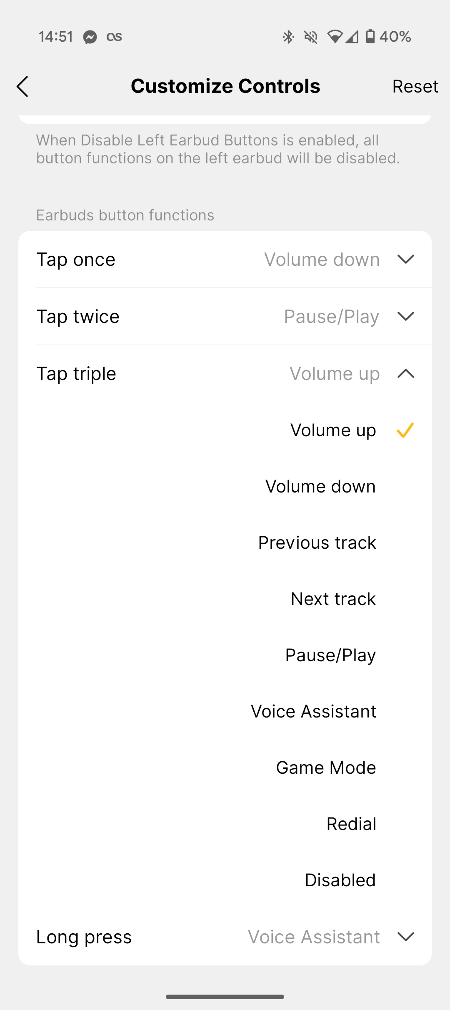Choose the Game Mode option
This screenshot has width=450, height=1010.
point(326,767)
